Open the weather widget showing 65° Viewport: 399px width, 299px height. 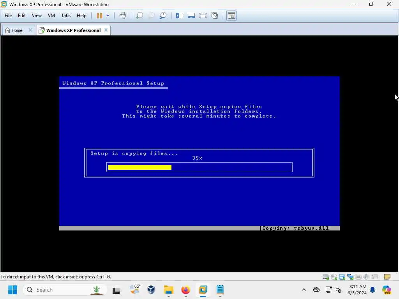point(135,290)
